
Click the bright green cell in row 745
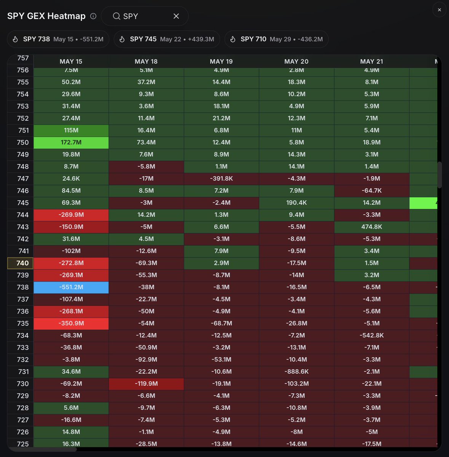point(423,203)
